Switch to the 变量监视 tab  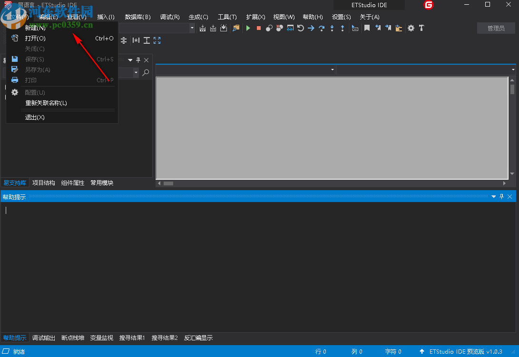point(103,338)
